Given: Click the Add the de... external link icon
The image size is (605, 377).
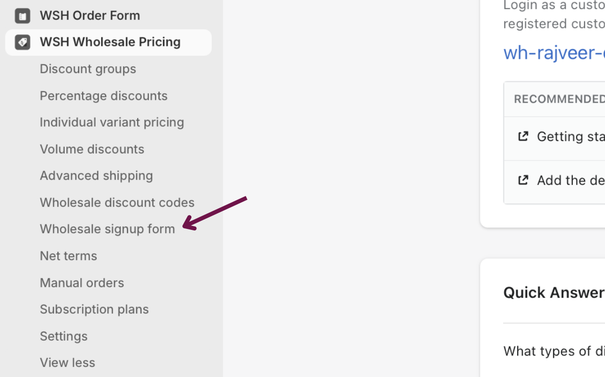Looking at the screenshot, I should 523,180.
